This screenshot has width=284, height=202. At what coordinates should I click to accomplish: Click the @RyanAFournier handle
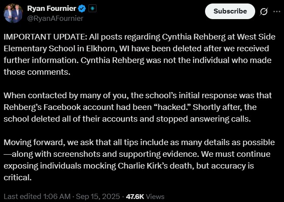[x=55, y=18]
